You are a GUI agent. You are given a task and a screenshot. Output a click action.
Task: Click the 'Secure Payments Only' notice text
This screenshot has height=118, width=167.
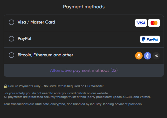(56, 86)
